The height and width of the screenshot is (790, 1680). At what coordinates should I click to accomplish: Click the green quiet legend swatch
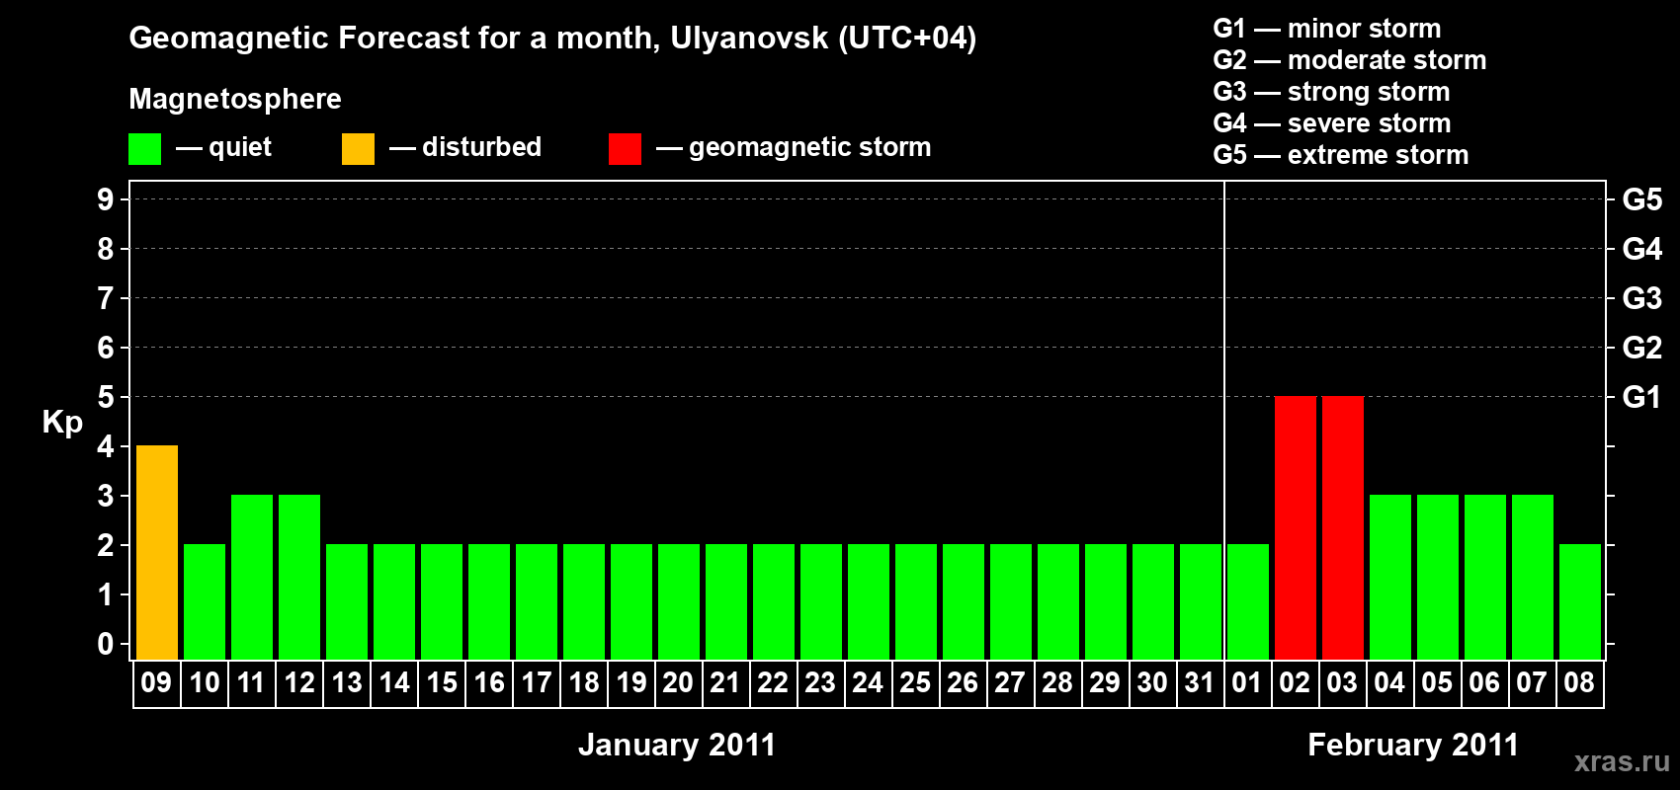click(144, 149)
